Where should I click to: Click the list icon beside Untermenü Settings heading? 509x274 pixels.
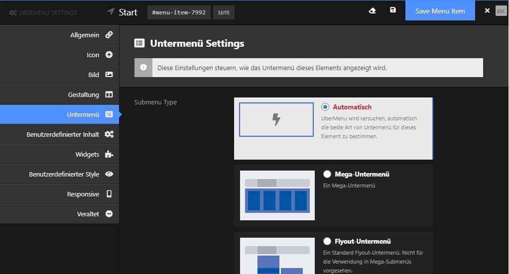[x=139, y=43]
